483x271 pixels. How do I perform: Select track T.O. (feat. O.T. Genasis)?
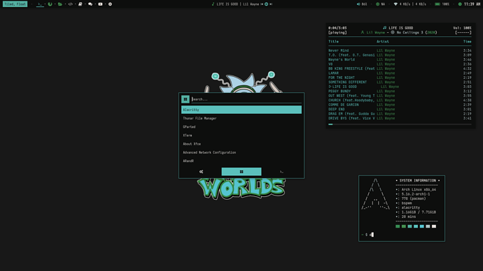coord(400,55)
